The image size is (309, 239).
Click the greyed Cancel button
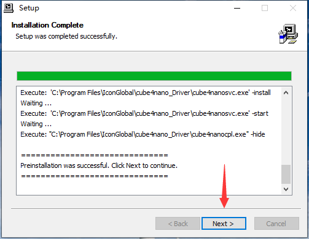tap(276, 224)
